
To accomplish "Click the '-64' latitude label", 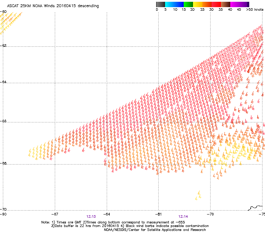I will (3, 82).
